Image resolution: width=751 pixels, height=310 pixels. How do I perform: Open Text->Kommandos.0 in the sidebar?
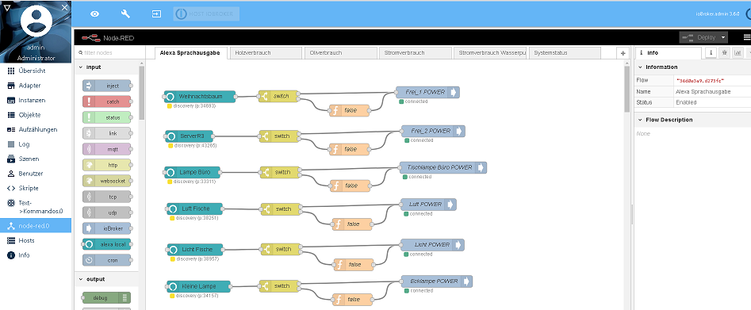click(x=36, y=206)
